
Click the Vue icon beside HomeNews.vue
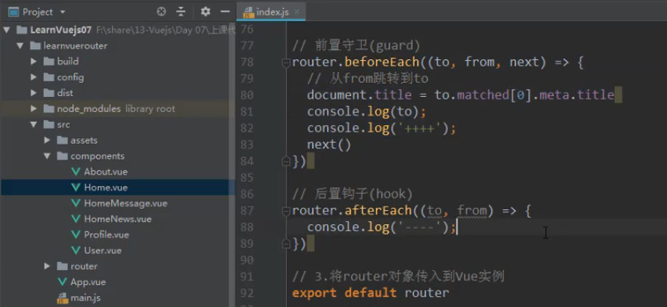tap(76, 219)
